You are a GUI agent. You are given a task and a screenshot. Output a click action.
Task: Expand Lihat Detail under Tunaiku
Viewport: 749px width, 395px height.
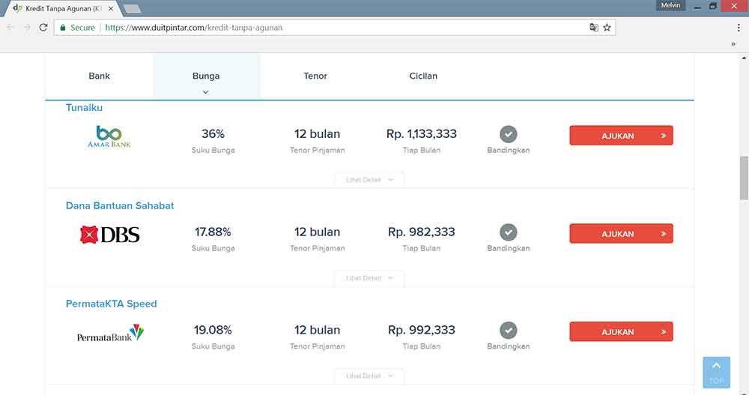tap(369, 180)
